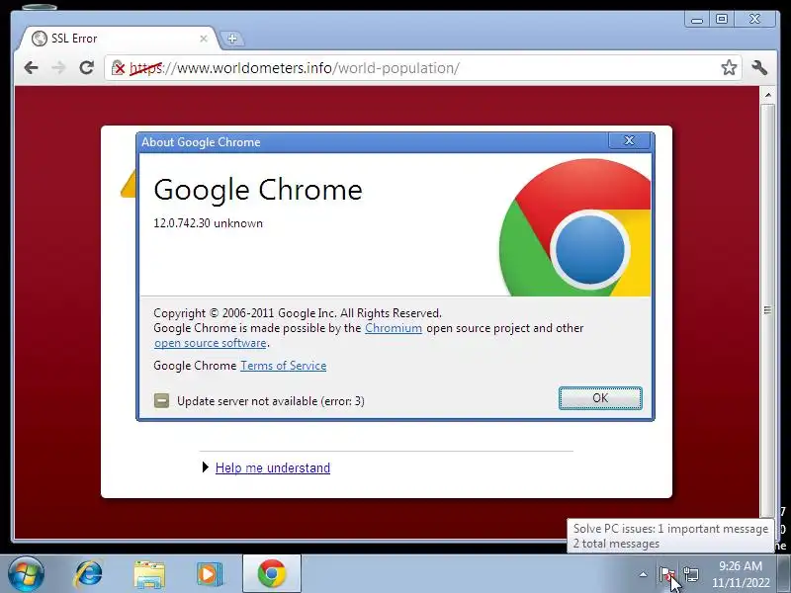Bookmark the page with the star icon
Screen dimensions: 791x593
pyautogui.click(x=729, y=67)
